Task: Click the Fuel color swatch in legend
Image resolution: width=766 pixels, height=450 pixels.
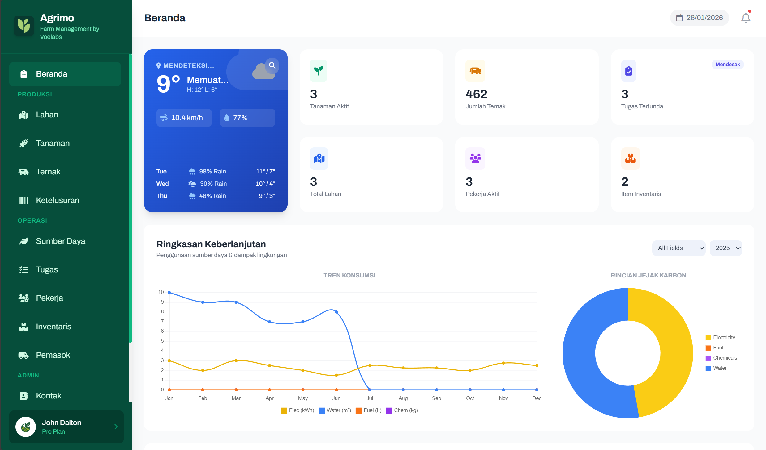Action: point(708,348)
